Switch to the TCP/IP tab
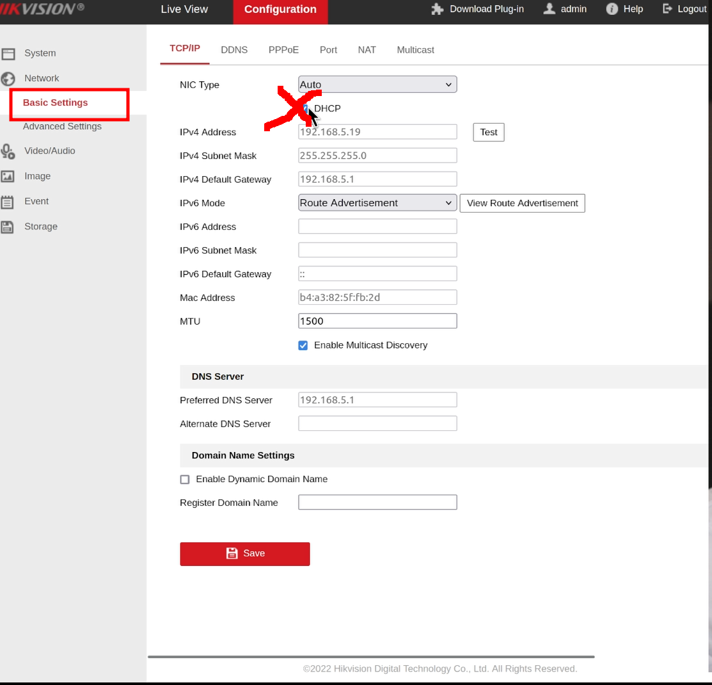 click(x=185, y=49)
